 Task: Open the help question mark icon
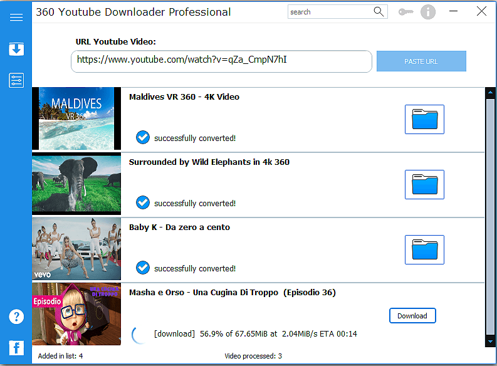(x=16, y=316)
